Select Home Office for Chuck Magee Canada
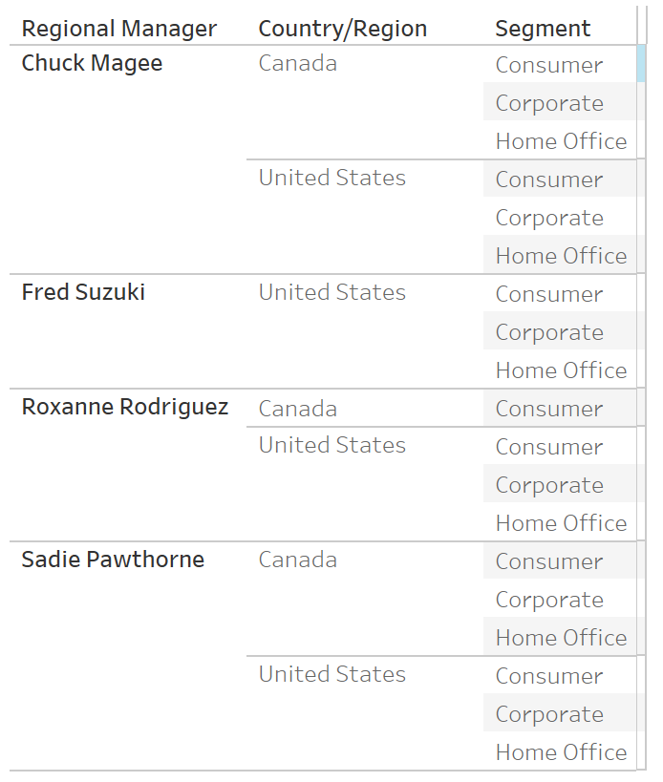The height and width of the screenshot is (782, 663). click(561, 141)
